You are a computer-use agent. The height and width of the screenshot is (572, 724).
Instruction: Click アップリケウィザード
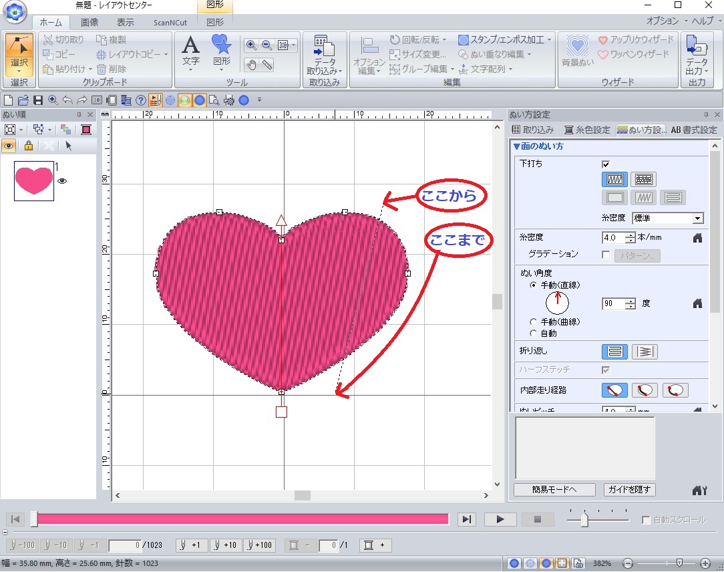635,39
